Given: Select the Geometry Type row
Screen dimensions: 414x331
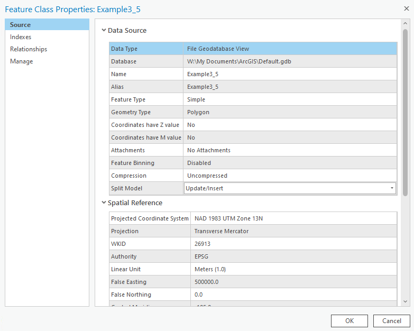Looking at the screenshot, I should pyautogui.click(x=146, y=112).
